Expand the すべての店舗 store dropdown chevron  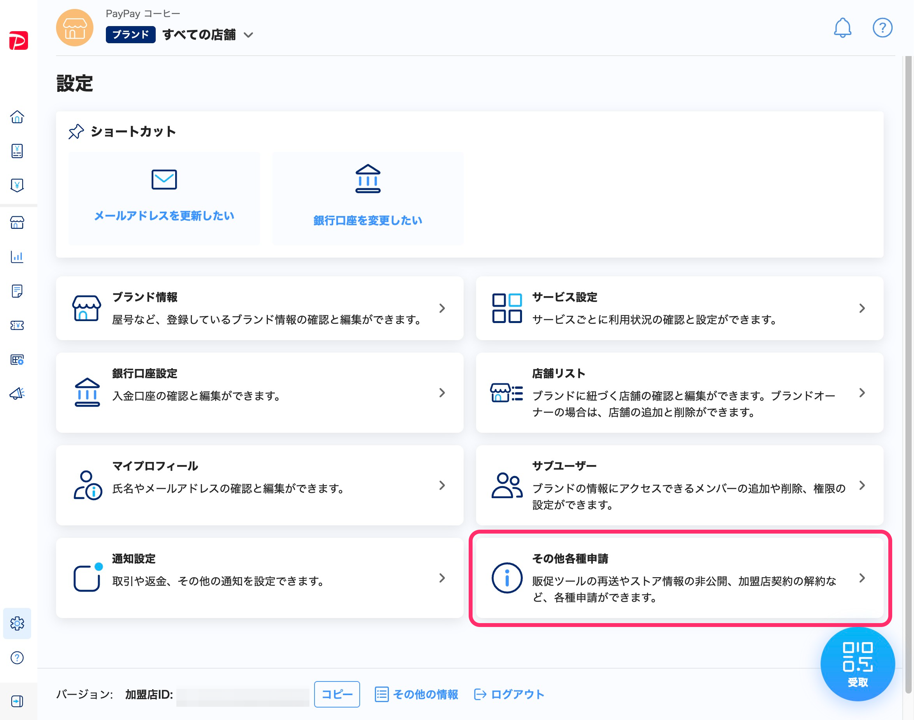coord(249,35)
